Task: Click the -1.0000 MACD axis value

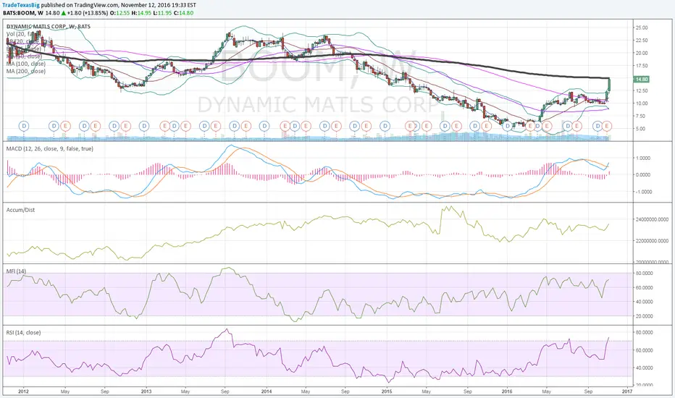Action: (642, 192)
